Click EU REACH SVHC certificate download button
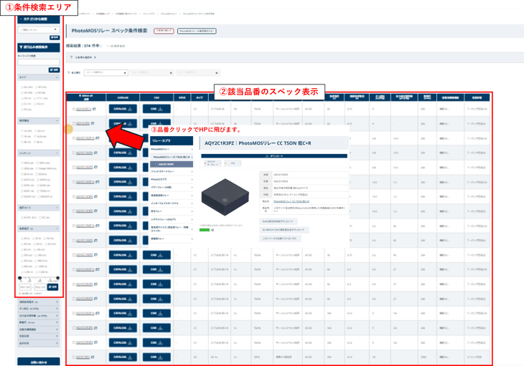This screenshot has height=366, width=524. pyautogui.click(x=284, y=230)
